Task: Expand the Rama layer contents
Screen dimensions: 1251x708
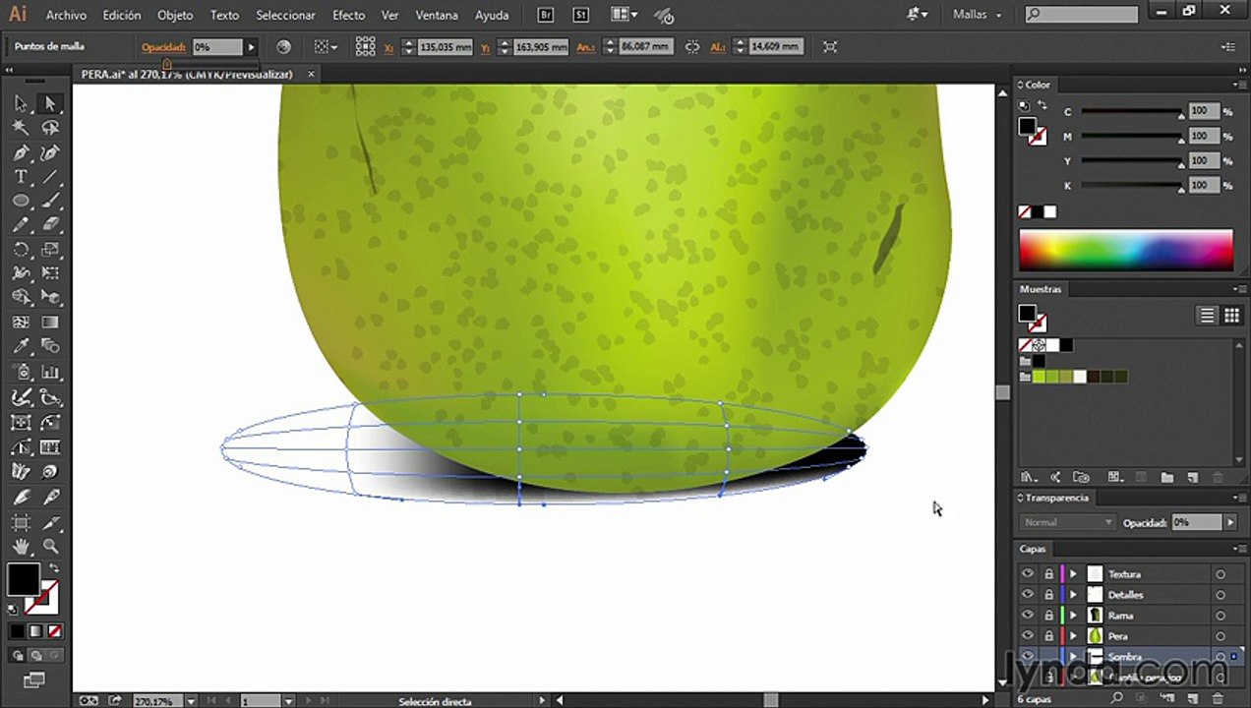Action: (1073, 616)
